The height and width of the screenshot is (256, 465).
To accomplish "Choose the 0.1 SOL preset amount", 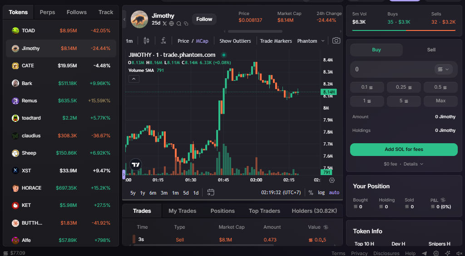I will [x=367, y=87].
